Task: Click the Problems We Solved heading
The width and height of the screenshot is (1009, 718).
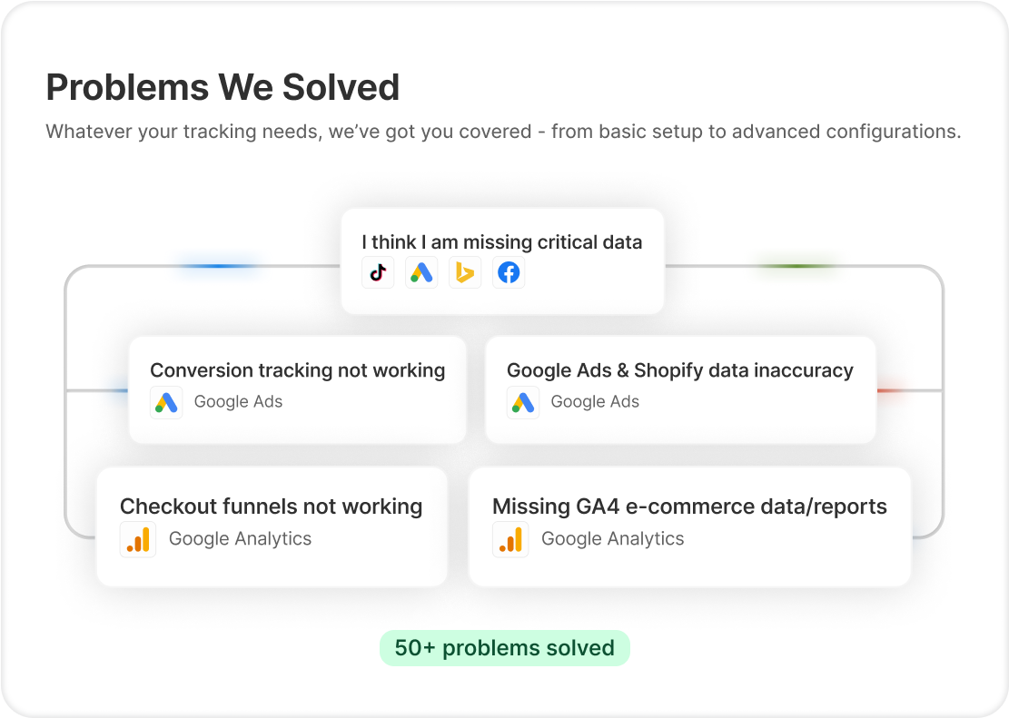Action: tap(223, 87)
